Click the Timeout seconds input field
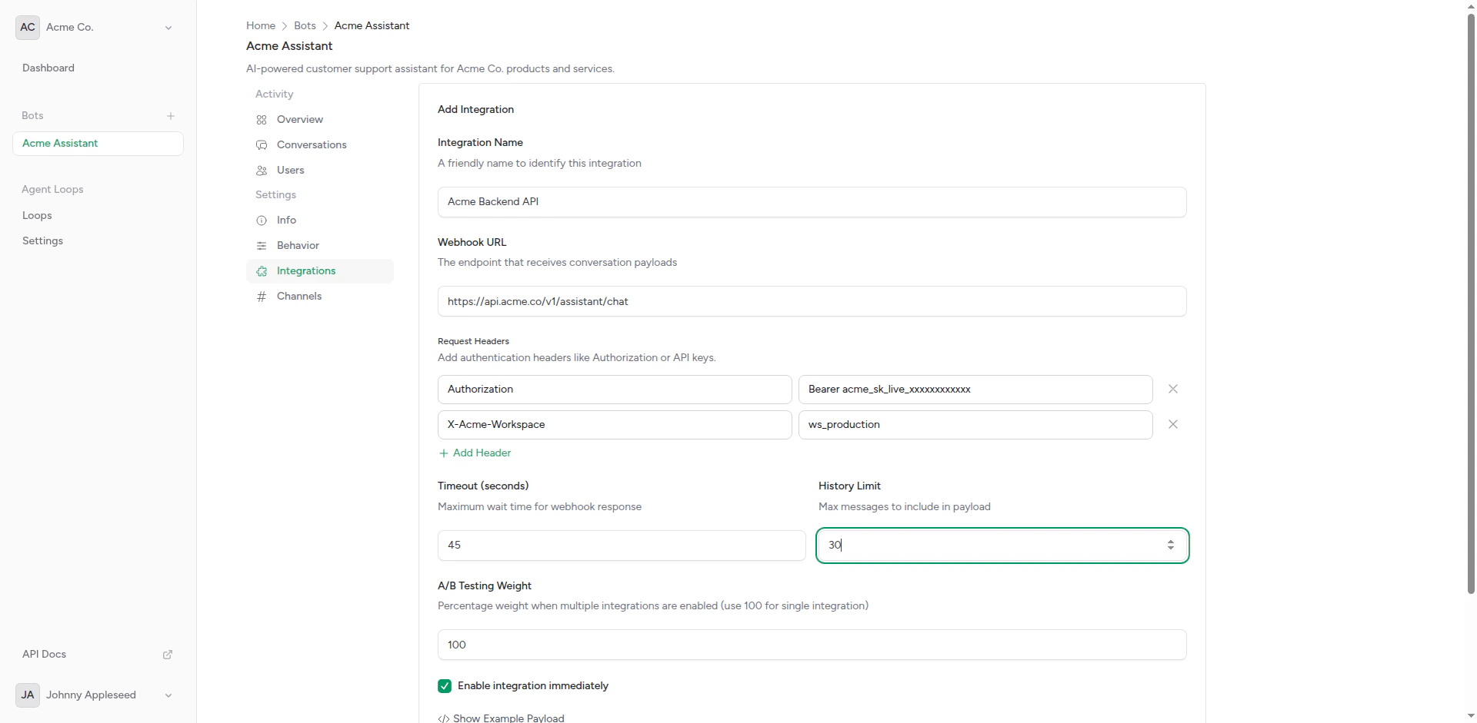The width and height of the screenshot is (1477, 723). 622,545
